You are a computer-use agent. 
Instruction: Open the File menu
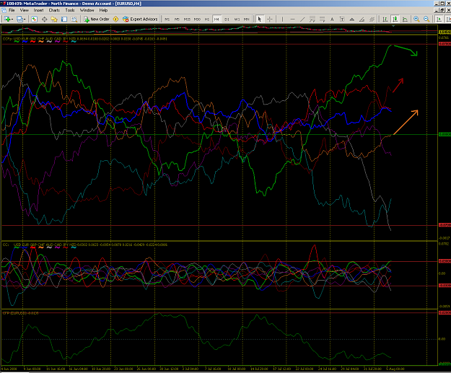(x=12, y=10)
